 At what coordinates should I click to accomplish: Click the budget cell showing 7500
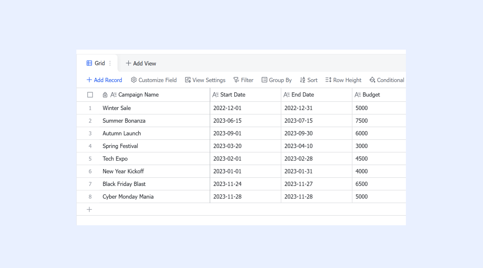pos(379,121)
